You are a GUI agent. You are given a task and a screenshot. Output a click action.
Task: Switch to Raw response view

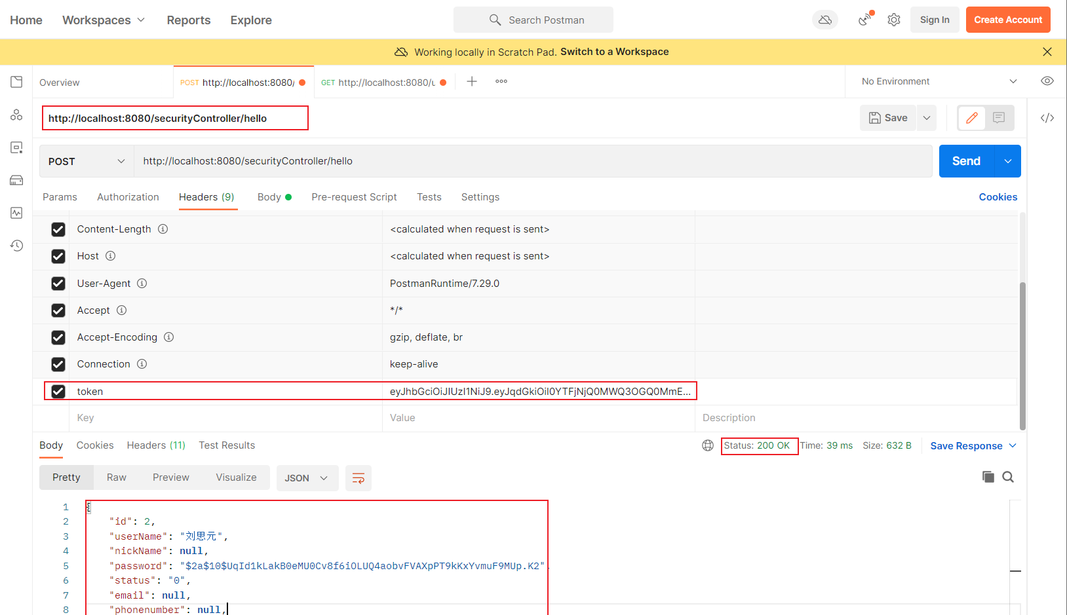(x=117, y=477)
